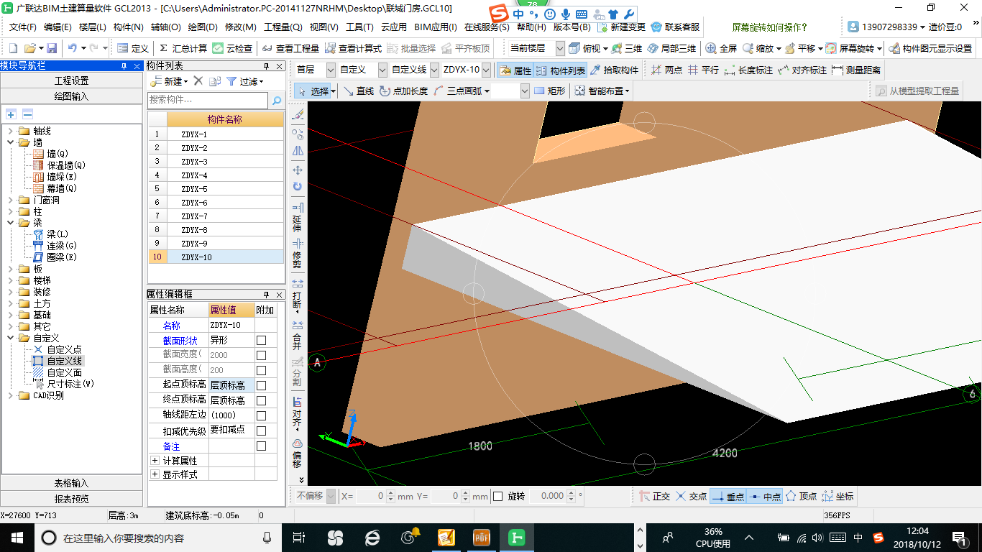Select the 点加长度 point-plus-length tool

(403, 91)
